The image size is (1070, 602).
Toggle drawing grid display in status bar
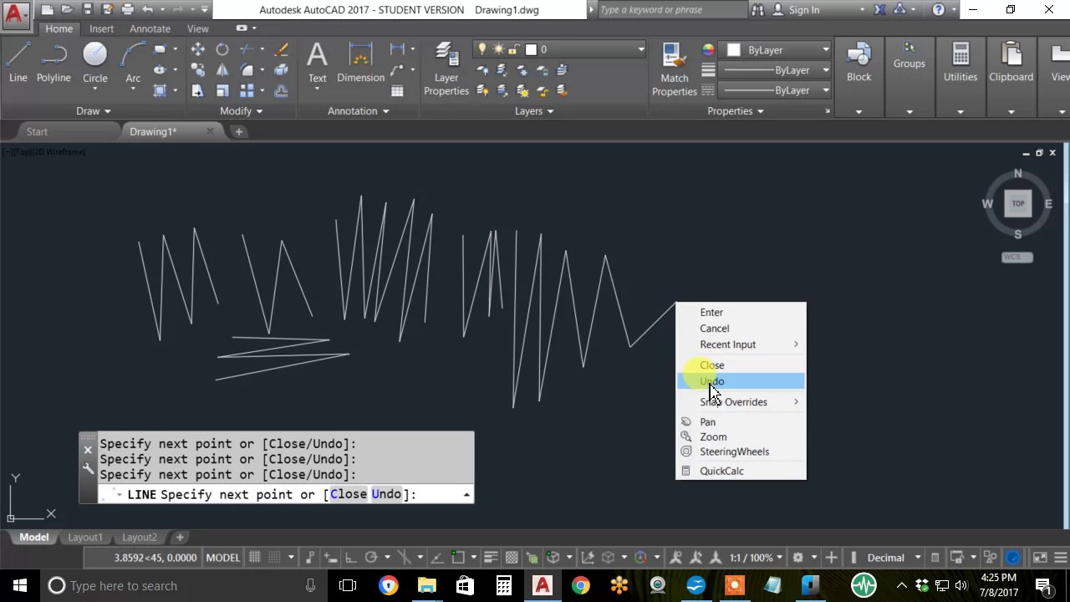click(254, 558)
